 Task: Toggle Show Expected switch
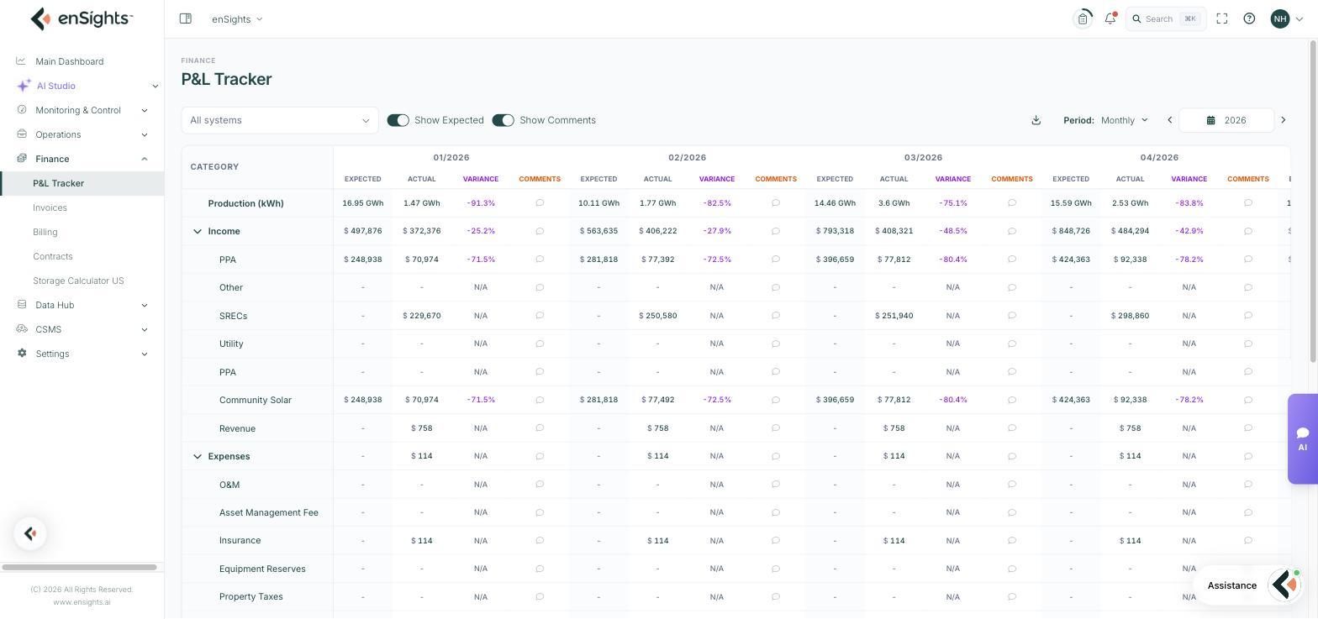[x=398, y=120]
